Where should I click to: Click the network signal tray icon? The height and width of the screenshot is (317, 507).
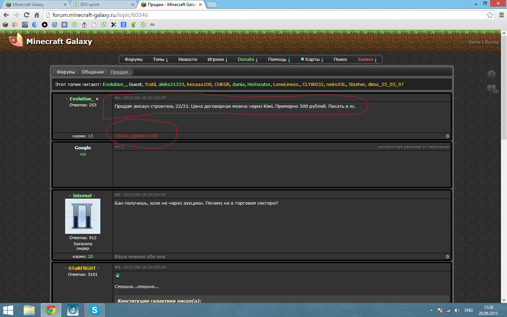[449, 310]
